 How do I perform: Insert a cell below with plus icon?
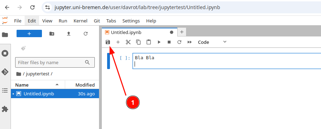(x=118, y=42)
